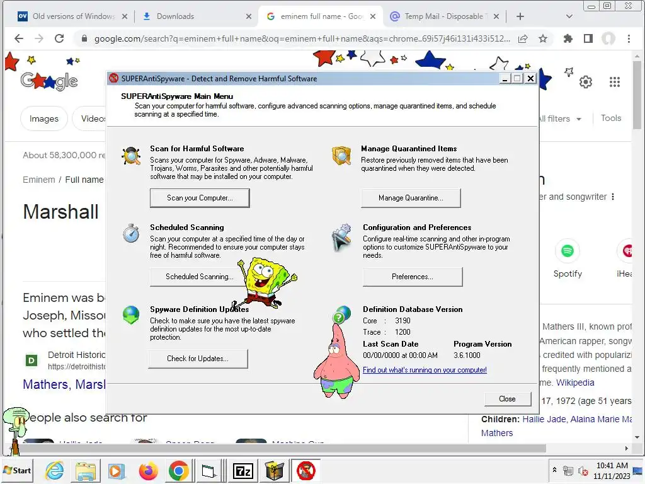
Task: Open the Wikipedia link in knowledge panel
Action: click(x=575, y=383)
